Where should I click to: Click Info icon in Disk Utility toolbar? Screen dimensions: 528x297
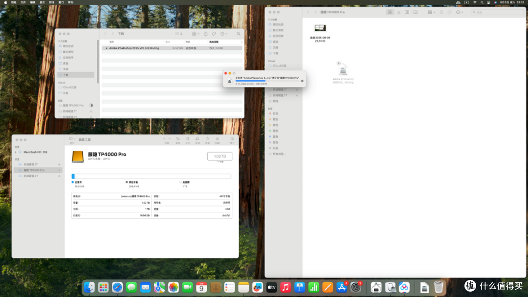(232, 139)
